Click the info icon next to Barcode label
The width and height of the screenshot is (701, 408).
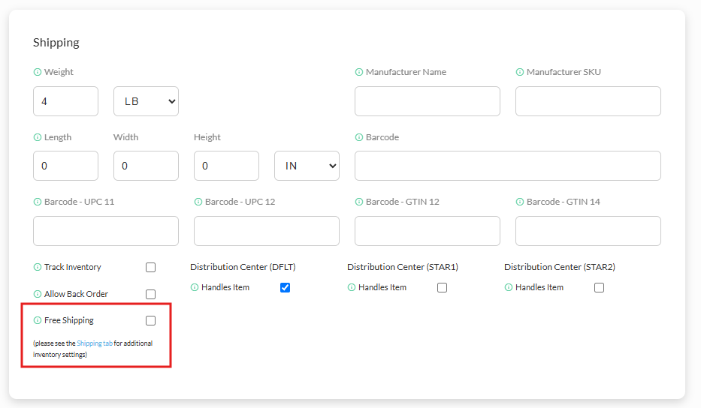click(359, 137)
